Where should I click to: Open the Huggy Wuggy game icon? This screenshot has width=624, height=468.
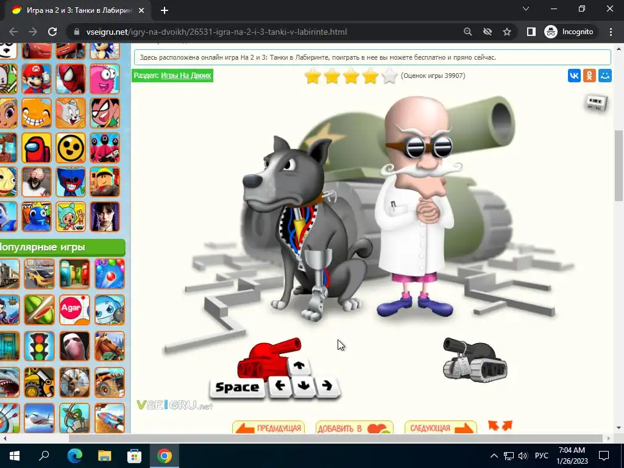(71, 182)
